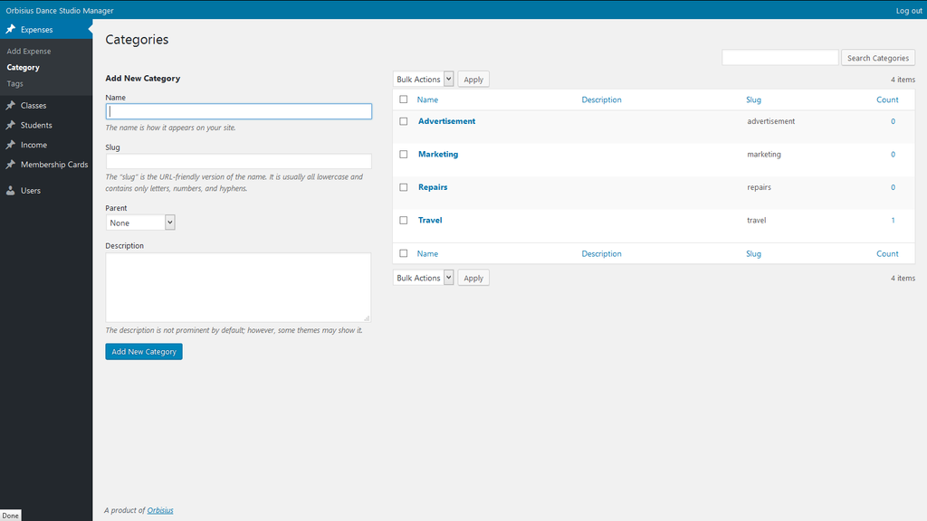Go to Add Expense submenu item

[x=29, y=52]
